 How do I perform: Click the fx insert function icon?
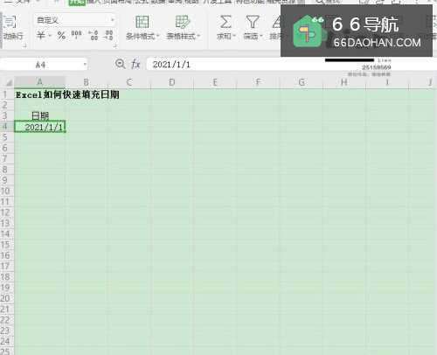(135, 64)
